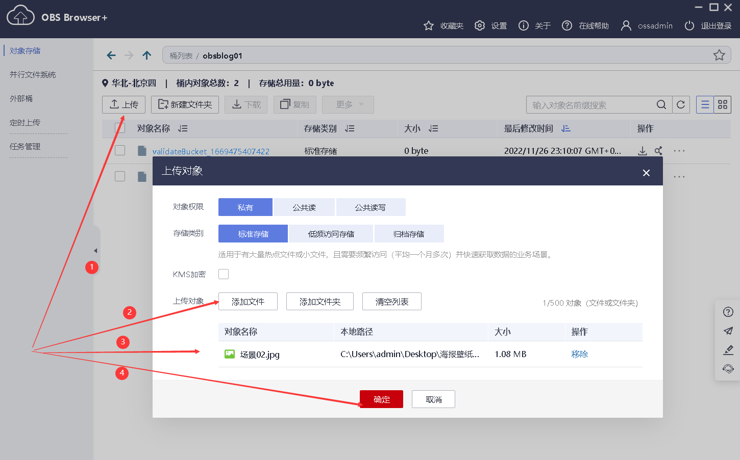Open Favorites star icon in header
The height and width of the screenshot is (460, 740).
tap(429, 25)
